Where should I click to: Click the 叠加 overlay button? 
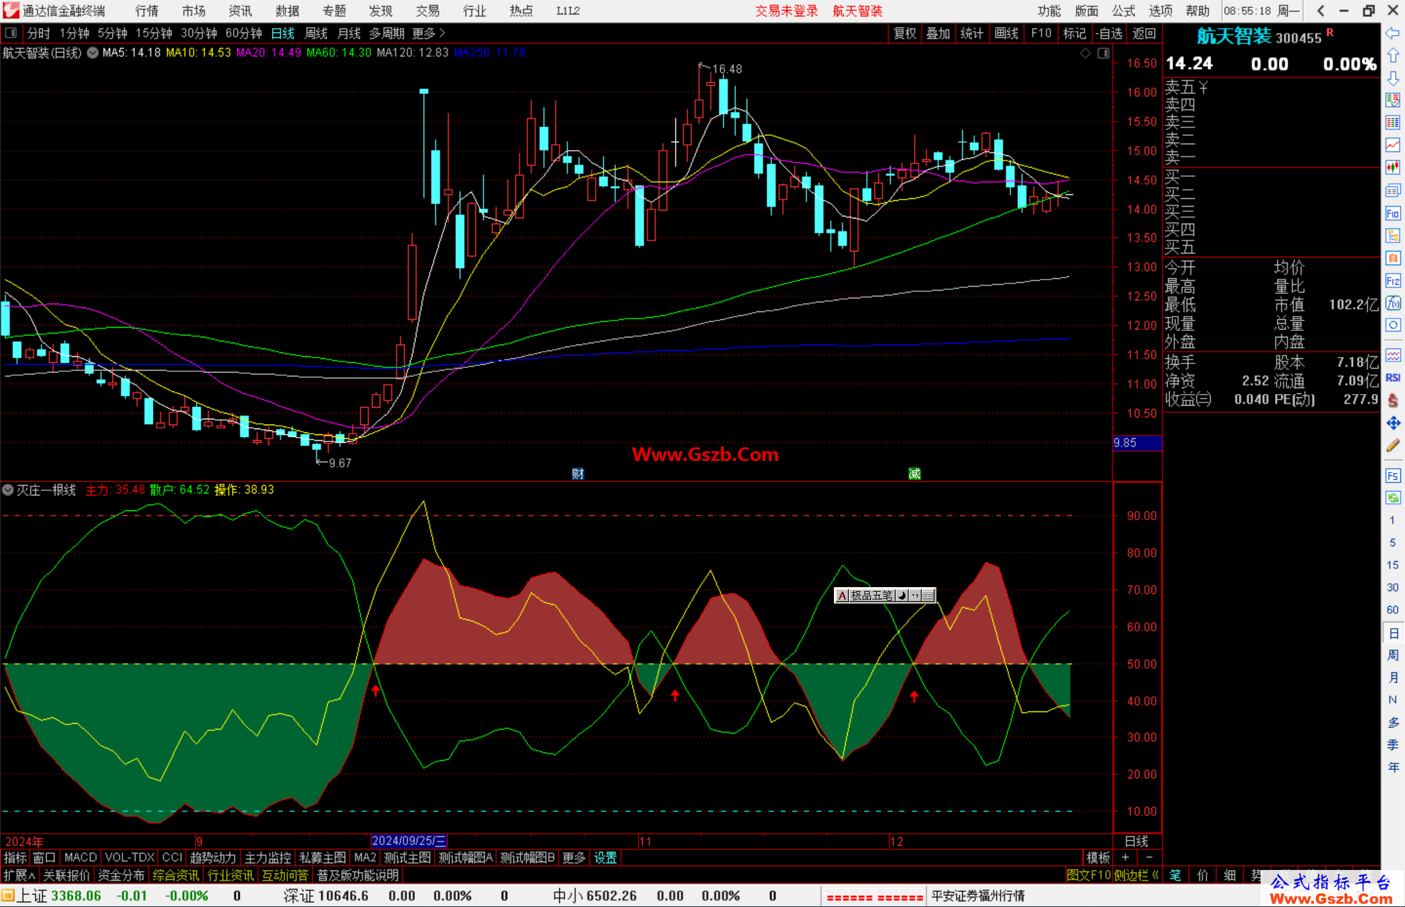tap(939, 33)
